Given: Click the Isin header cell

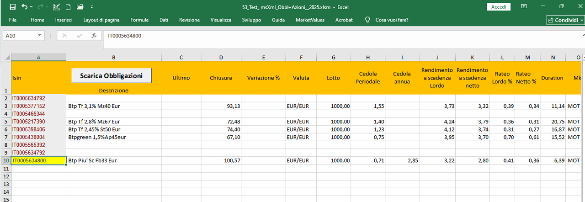Looking at the screenshot, I should click(38, 78).
